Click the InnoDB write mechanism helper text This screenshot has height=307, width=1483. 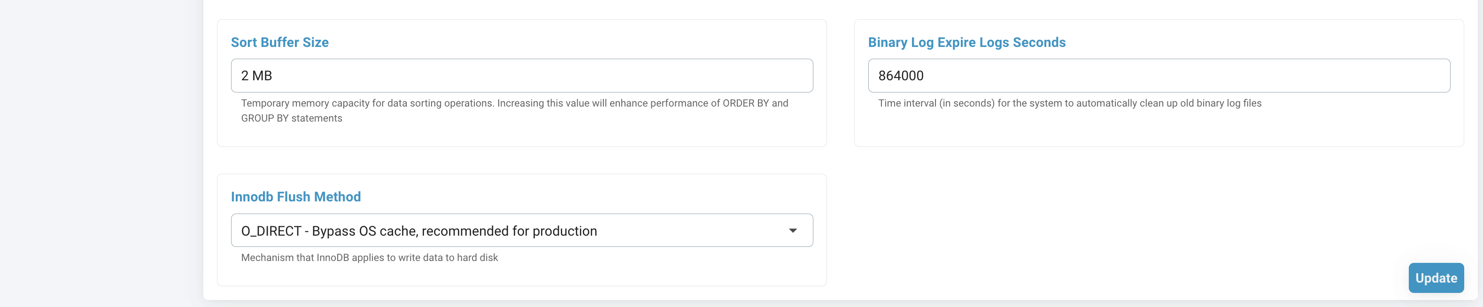pos(369,258)
